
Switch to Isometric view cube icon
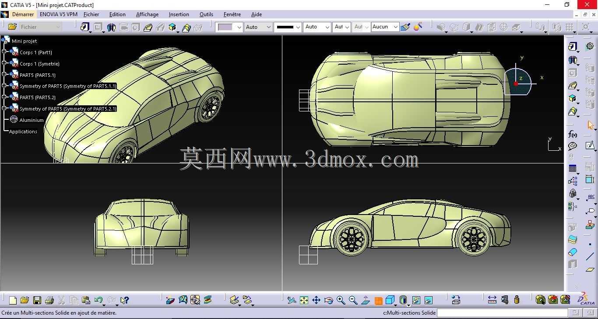pyautogui.click(x=390, y=300)
